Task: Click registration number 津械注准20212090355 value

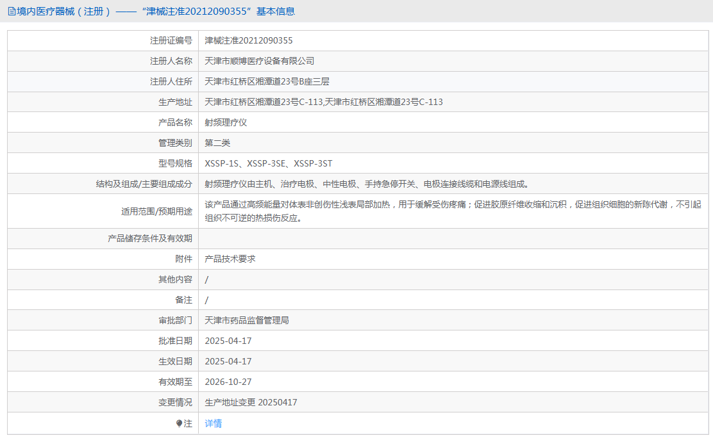Action: pyautogui.click(x=249, y=40)
